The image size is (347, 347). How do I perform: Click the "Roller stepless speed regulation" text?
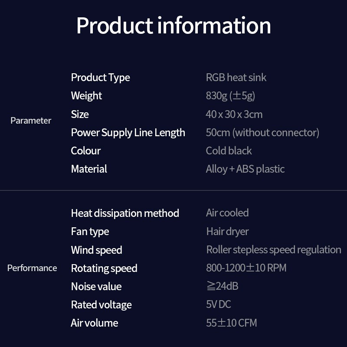[x=274, y=250]
